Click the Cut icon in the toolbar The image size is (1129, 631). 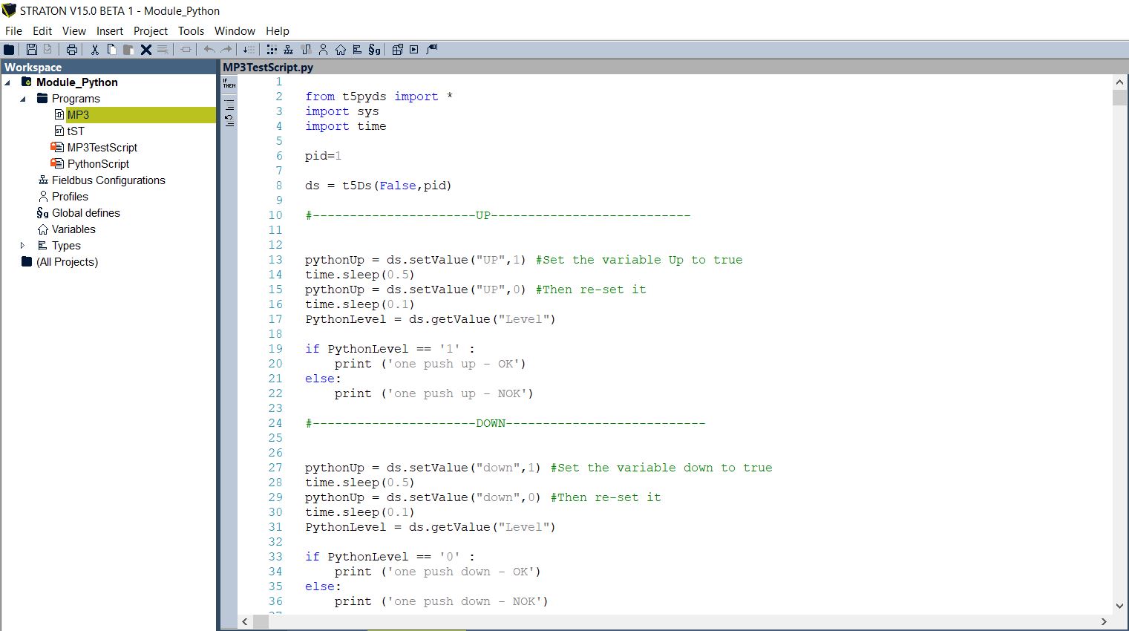click(95, 50)
